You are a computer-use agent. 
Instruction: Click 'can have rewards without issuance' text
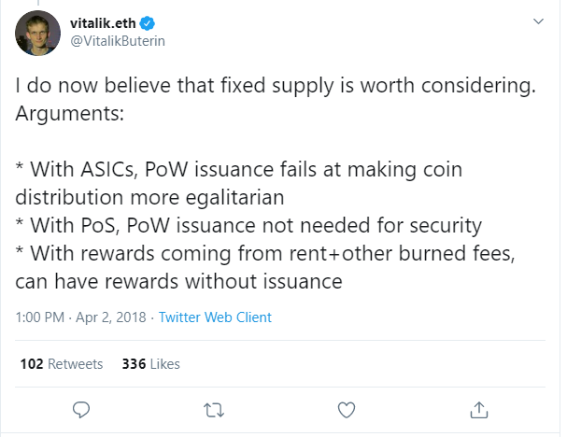point(178,282)
